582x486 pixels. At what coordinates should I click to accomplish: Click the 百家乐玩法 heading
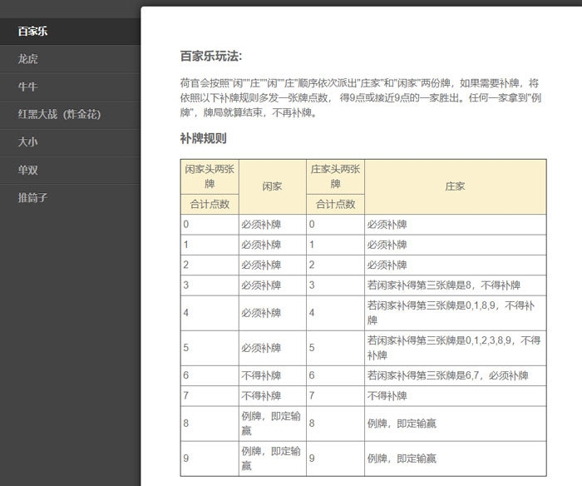pos(211,56)
